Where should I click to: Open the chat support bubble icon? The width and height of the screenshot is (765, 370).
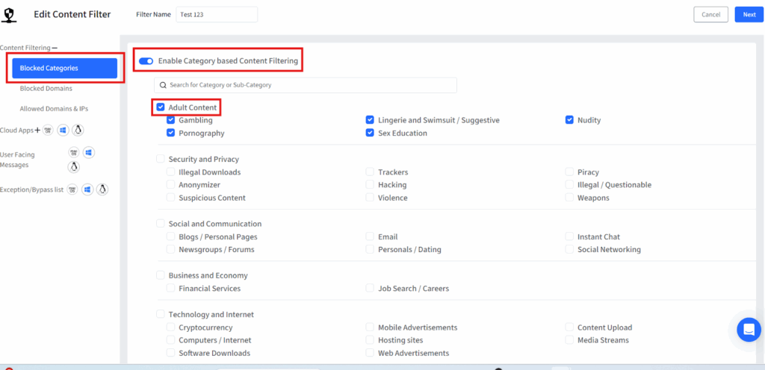[x=748, y=329]
